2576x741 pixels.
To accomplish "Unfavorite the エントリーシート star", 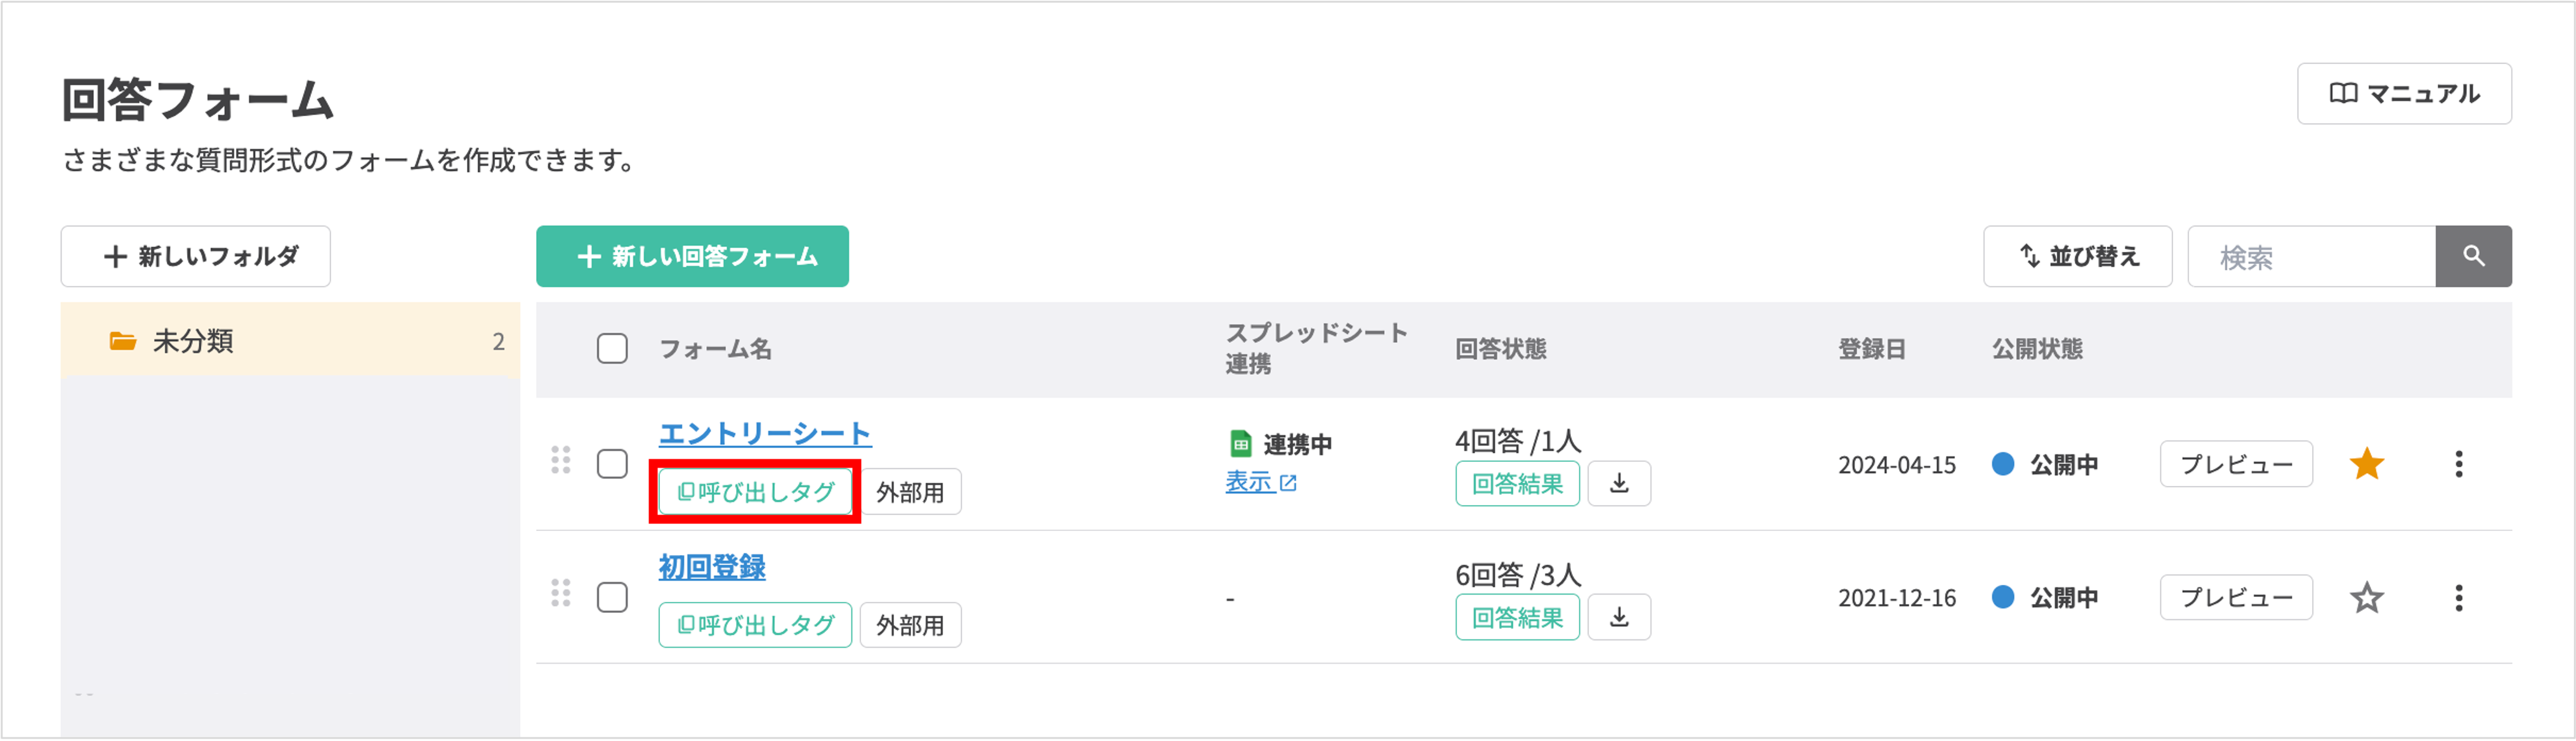I will click(2366, 464).
